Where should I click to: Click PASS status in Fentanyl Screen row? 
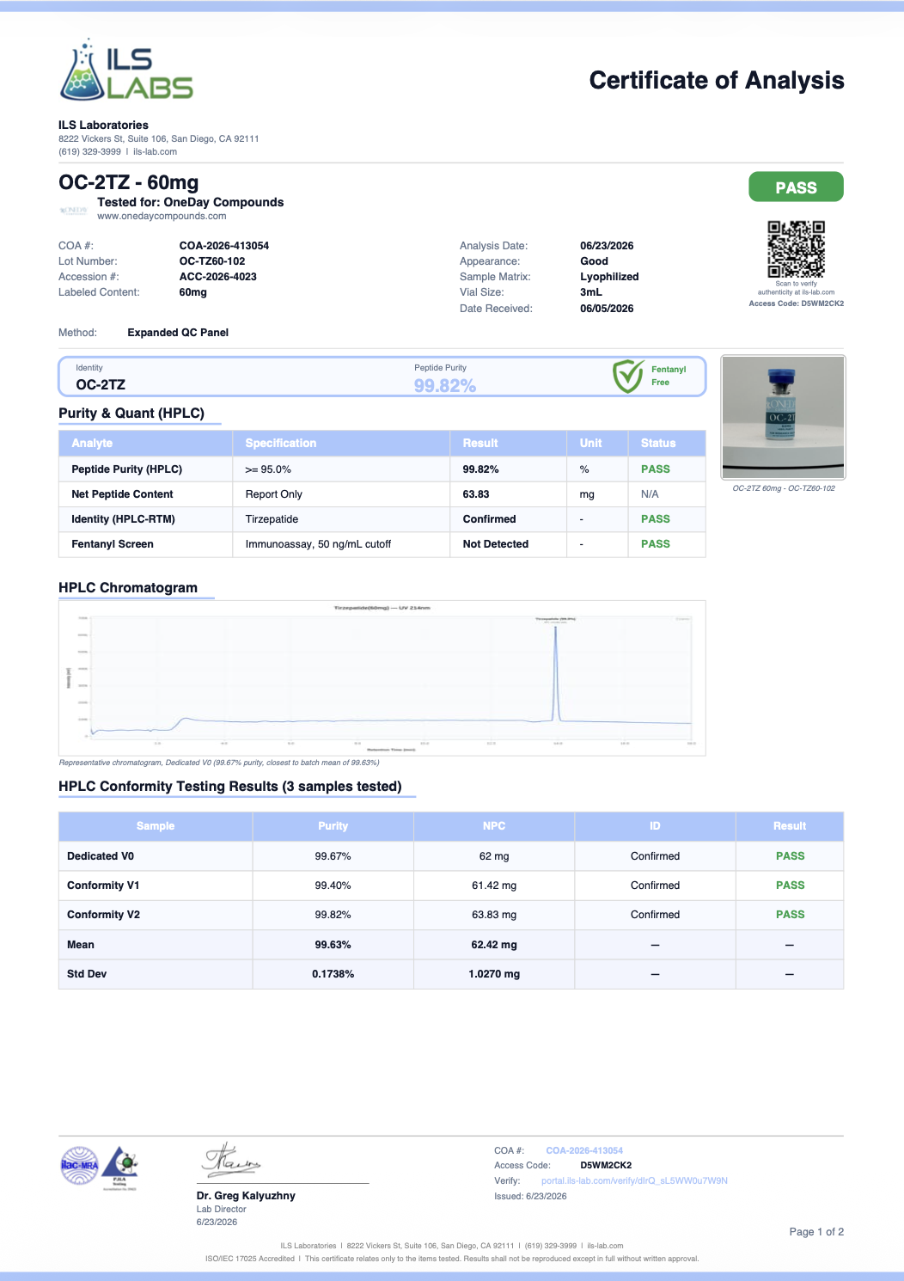656,544
